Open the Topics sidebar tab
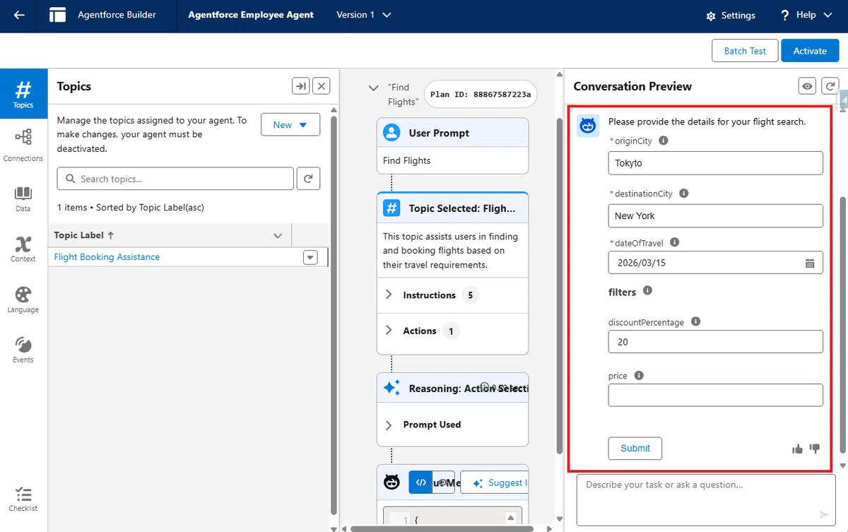 pyautogui.click(x=23, y=94)
